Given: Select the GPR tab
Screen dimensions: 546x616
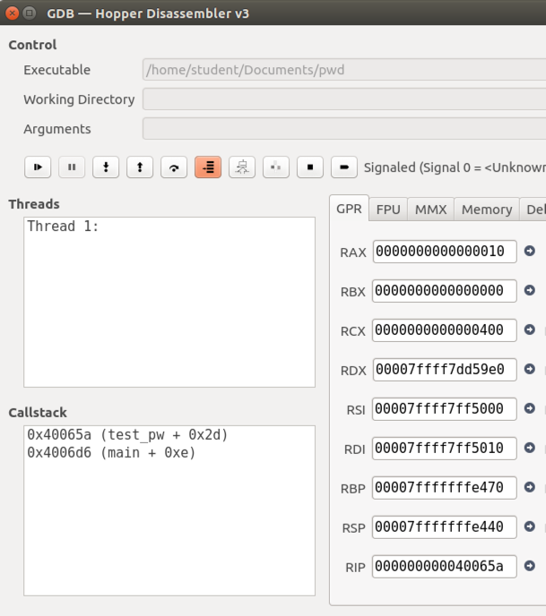Looking at the screenshot, I should [349, 210].
